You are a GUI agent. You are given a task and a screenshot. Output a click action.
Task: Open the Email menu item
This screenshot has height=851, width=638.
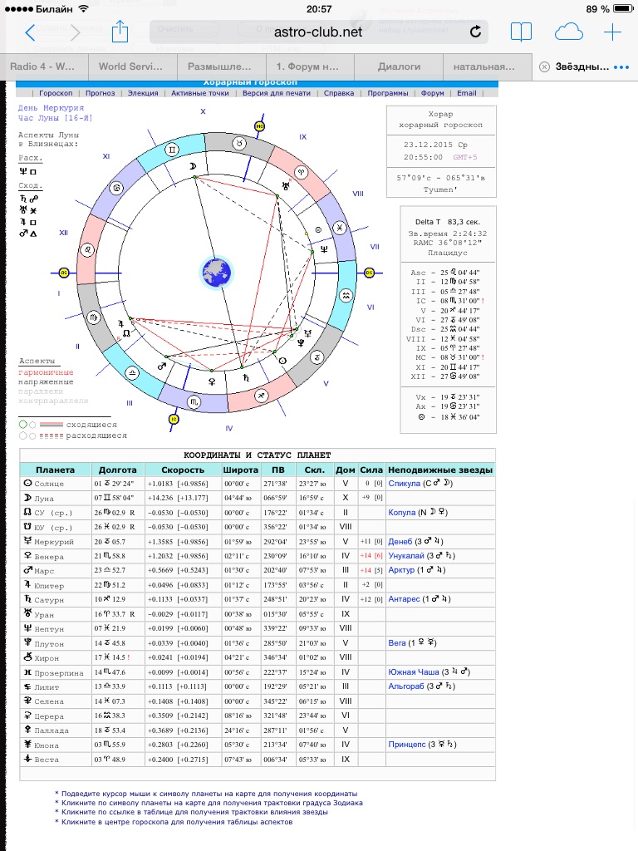pyautogui.click(x=467, y=93)
